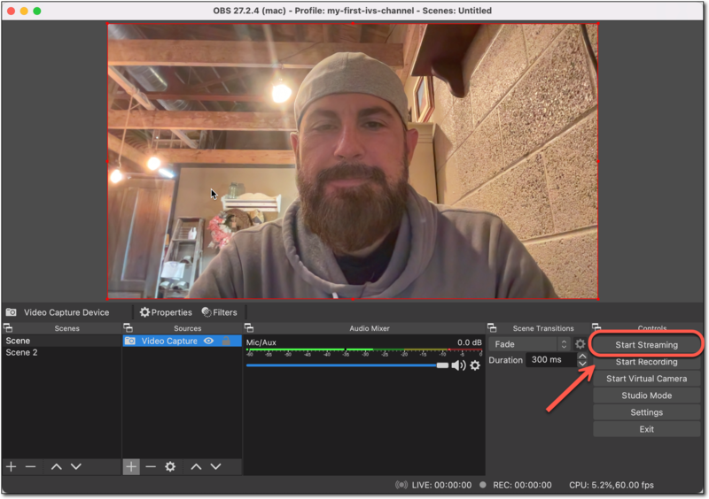Viewport: 709px width, 499px height.
Task: Click the transition Duration input field
Action: point(549,360)
